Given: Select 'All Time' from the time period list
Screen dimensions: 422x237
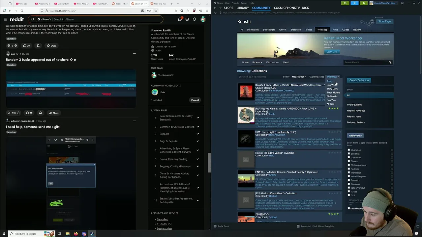Looking at the screenshot, I should (x=330, y=104).
